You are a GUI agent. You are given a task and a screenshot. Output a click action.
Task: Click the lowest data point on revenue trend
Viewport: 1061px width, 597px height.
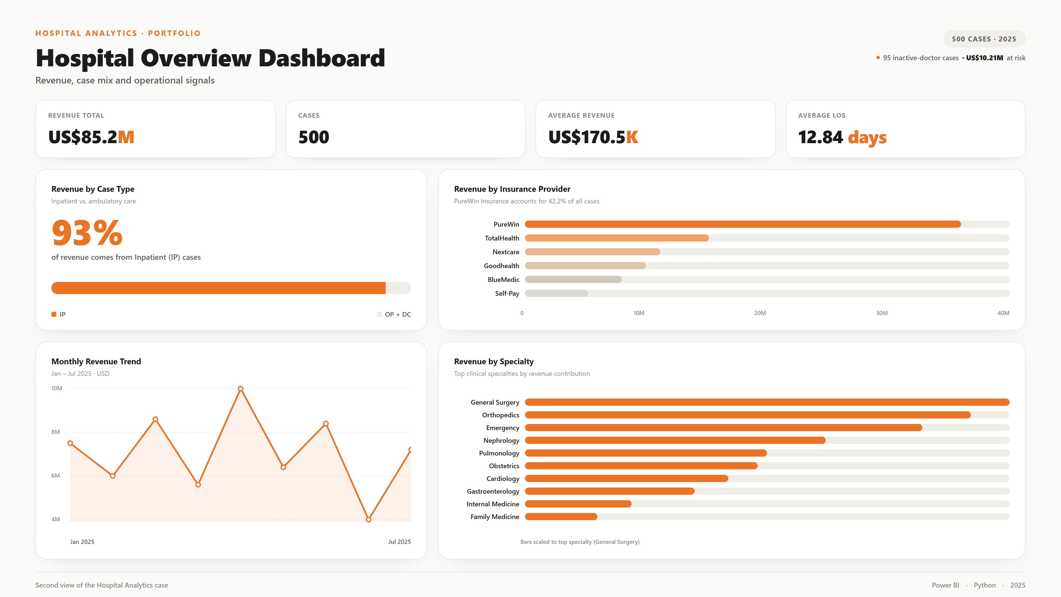(x=369, y=520)
